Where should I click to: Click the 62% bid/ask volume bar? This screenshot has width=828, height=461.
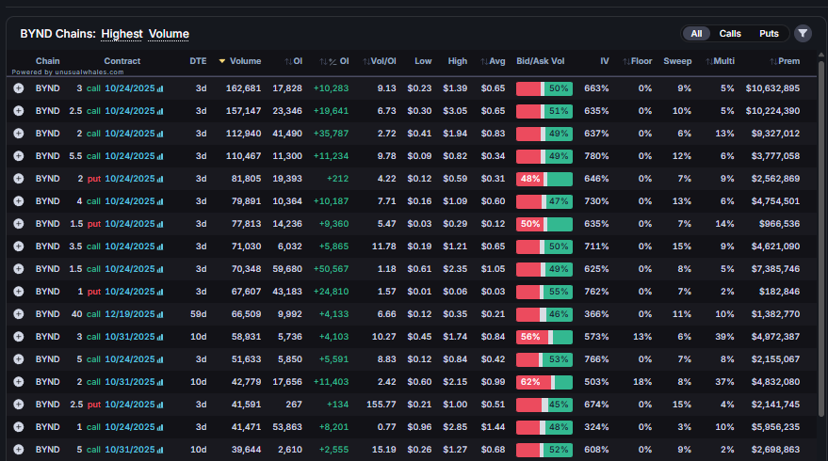[x=544, y=382]
